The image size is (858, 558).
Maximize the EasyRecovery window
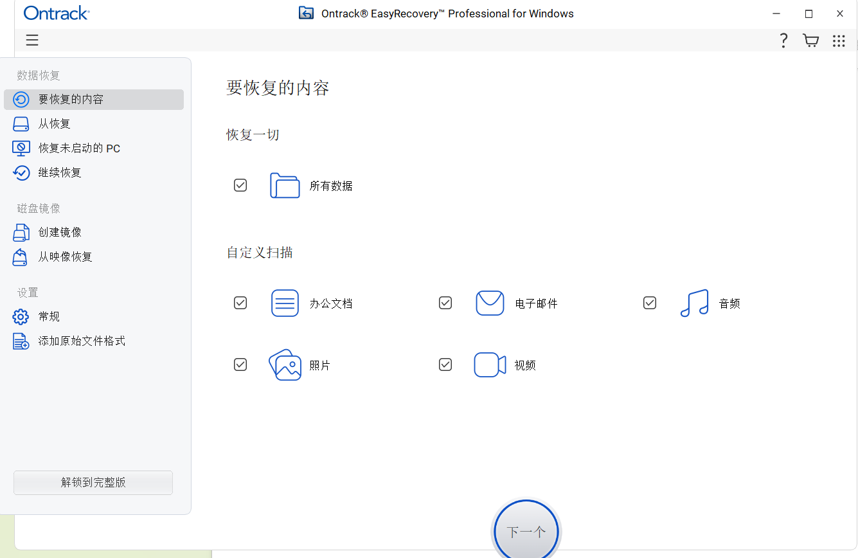pos(809,14)
